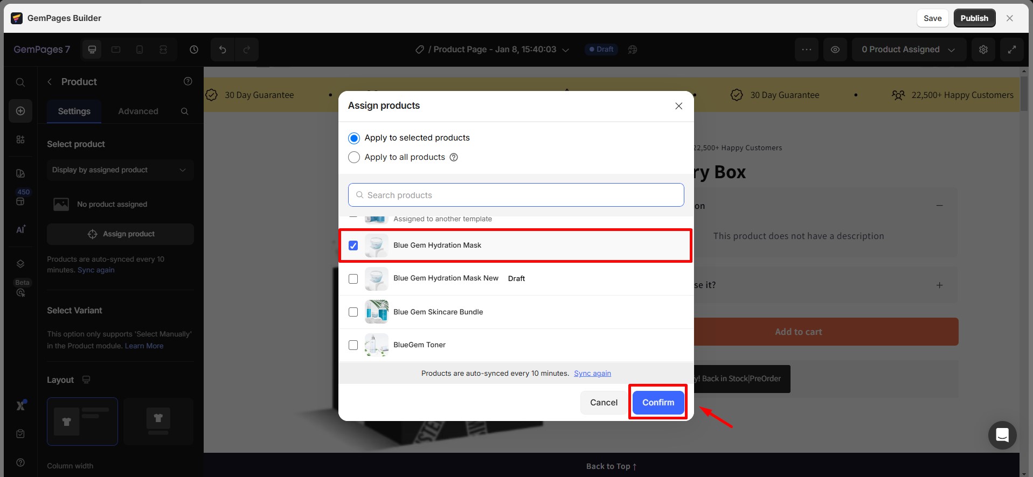Switch to desktop view icon

coord(92,50)
